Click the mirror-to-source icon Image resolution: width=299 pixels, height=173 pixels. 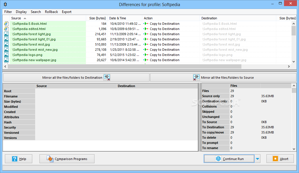(x=196, y=78)
